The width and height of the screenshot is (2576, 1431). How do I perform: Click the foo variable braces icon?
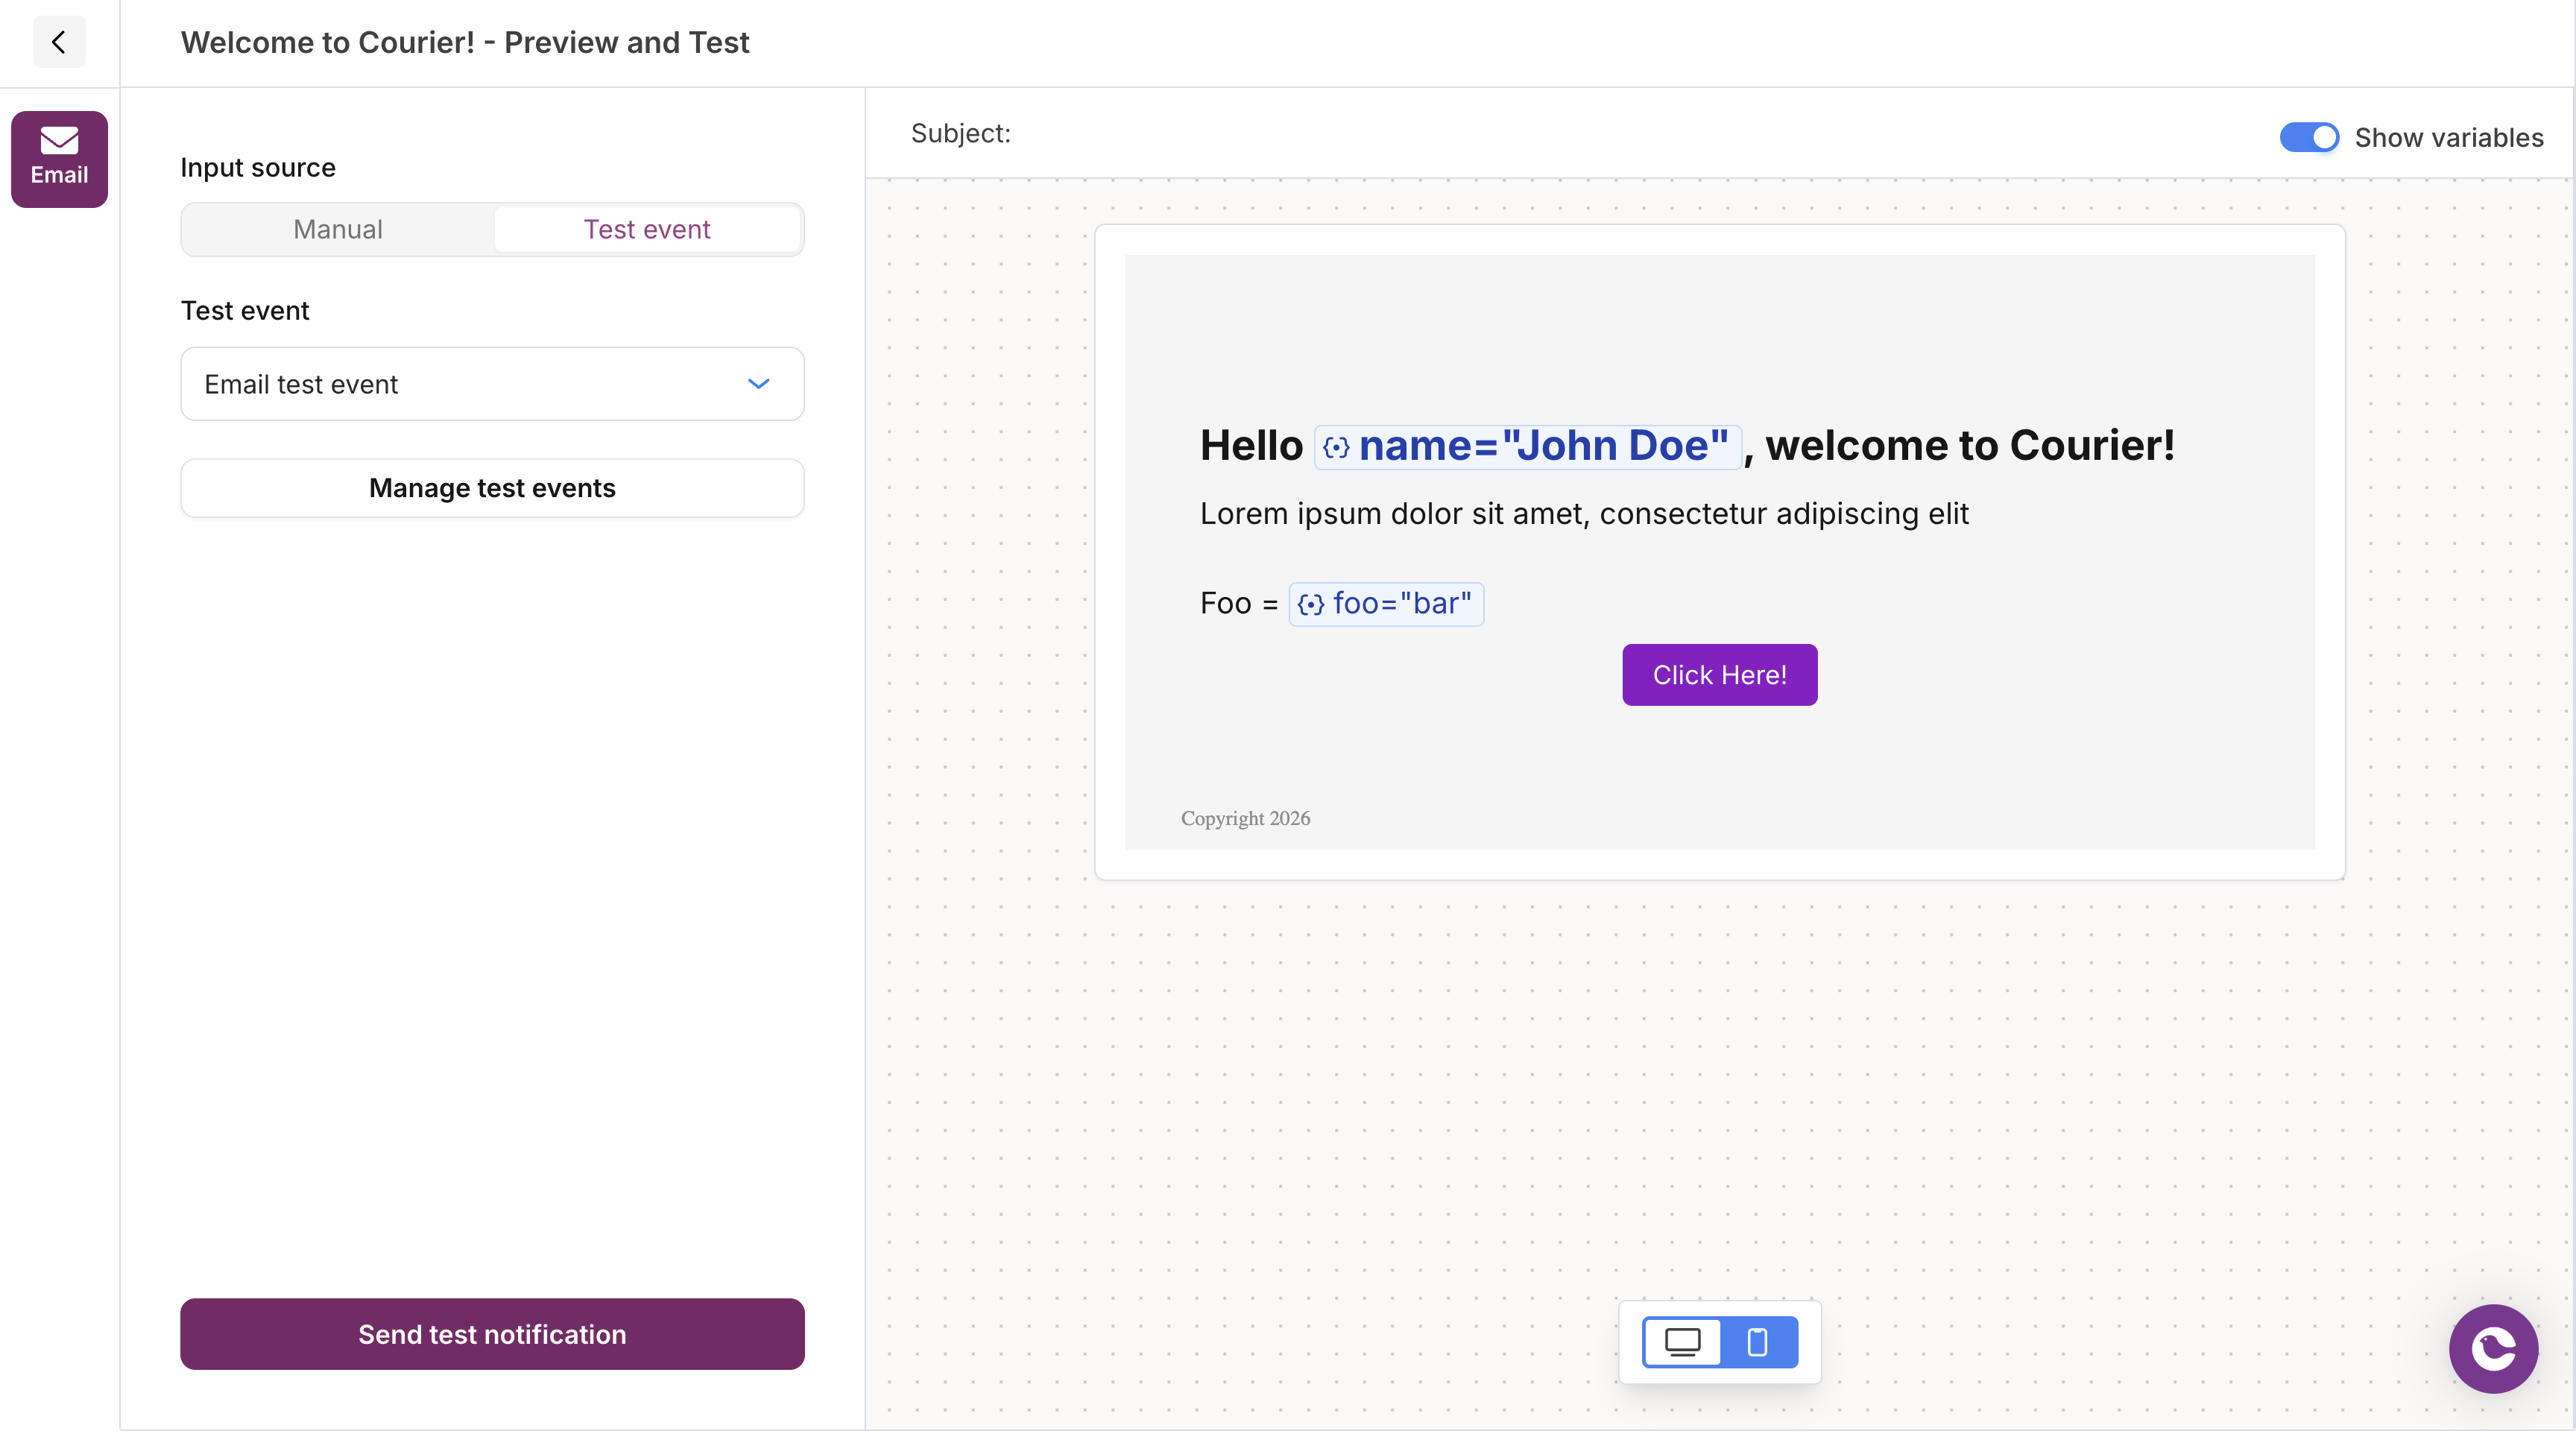click(x=1310, y=604)
